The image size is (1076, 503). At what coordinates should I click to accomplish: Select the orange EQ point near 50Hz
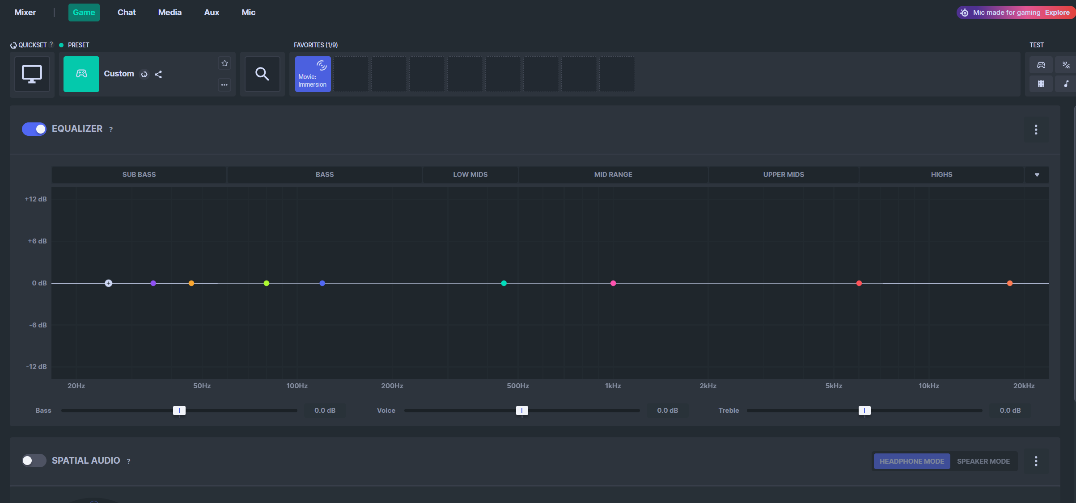(191, 283)
